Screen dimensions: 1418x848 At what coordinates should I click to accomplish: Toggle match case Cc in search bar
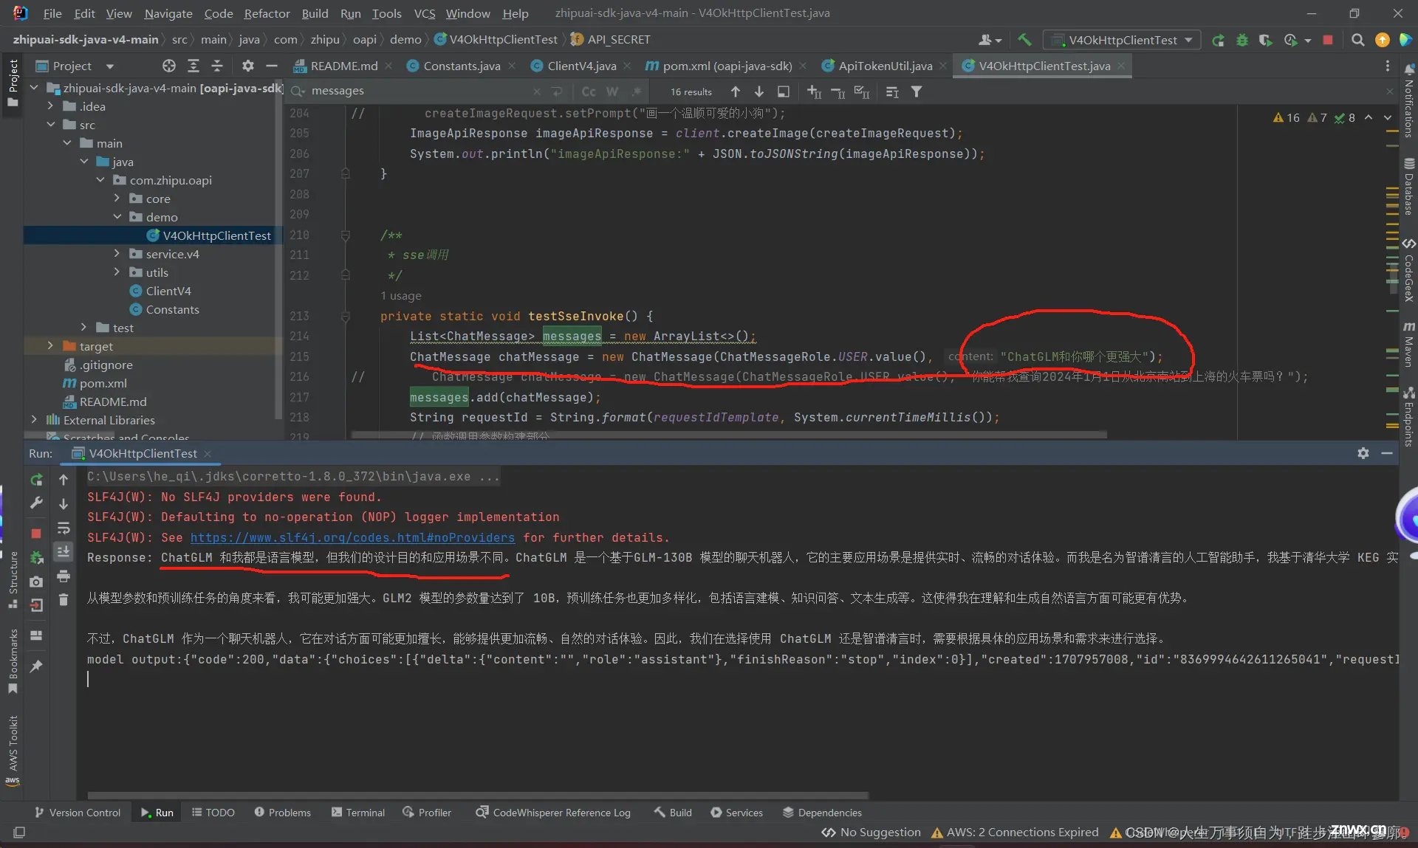(589, 92)
